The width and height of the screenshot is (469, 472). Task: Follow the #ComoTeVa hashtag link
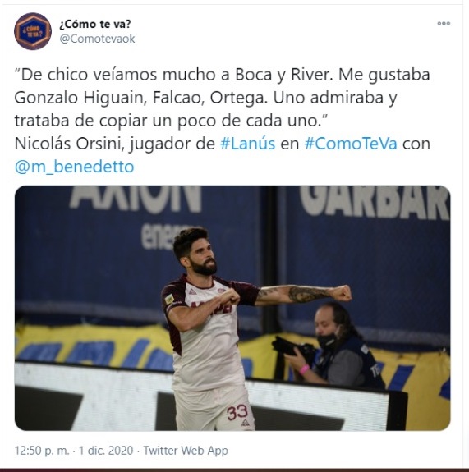351,144
